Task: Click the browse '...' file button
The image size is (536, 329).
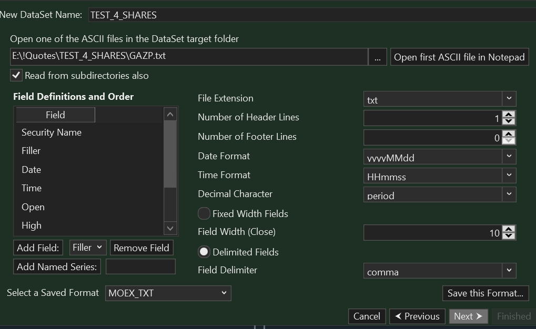Action: click(x=378, y=57)
